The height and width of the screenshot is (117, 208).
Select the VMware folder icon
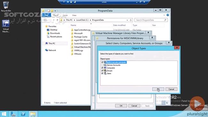[72, 54]
